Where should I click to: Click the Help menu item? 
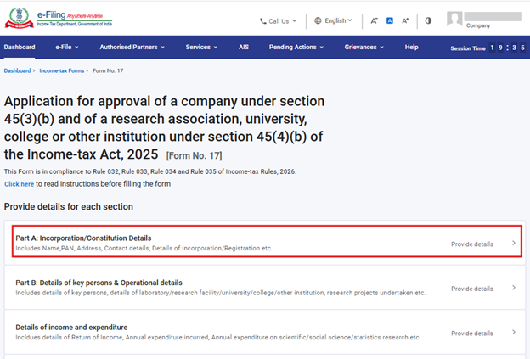[x=411, y=47]
